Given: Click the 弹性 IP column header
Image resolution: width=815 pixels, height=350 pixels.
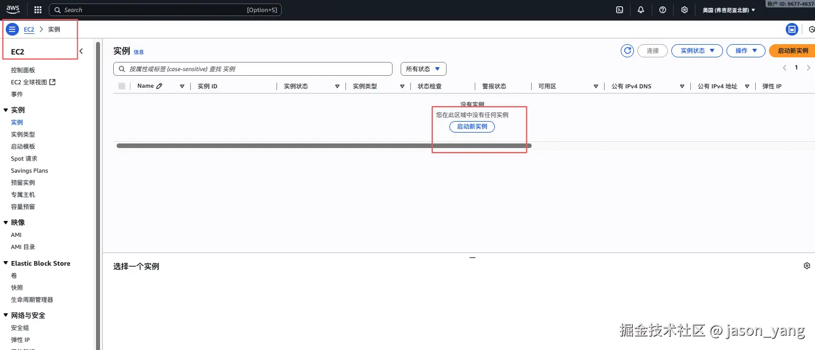Looking at the screenshot, I should tap(772, 86).
